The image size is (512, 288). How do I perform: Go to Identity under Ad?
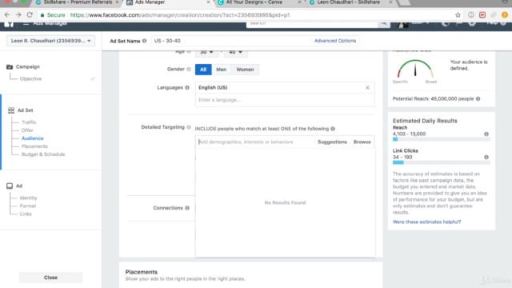29,198
